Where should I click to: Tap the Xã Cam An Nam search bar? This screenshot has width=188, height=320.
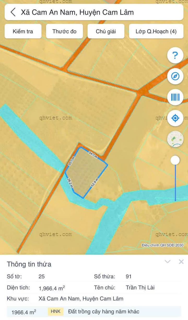(x=94, y=12)
